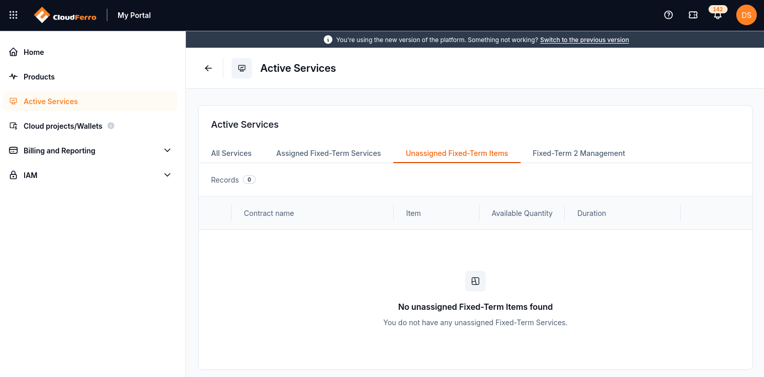Expand Billing and Reporting chevron
This screenshot has height=377, width=764.
click(x=167, y=150)
